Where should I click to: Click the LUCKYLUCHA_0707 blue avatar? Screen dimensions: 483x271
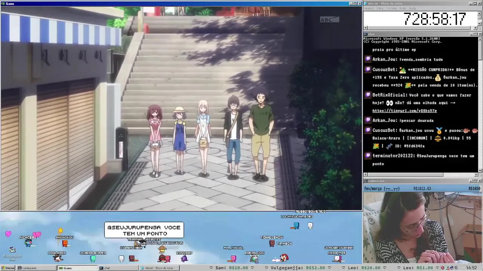296,225
